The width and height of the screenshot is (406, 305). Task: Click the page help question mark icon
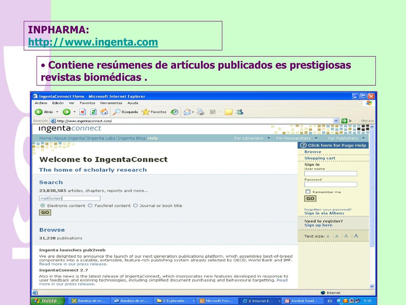pyautogui.click(x=303, y=145)
